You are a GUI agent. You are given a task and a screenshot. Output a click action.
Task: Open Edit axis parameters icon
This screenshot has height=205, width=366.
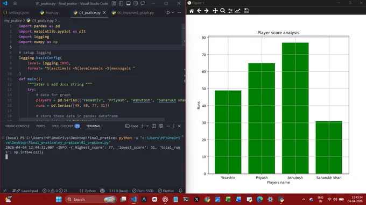point(237,11)
